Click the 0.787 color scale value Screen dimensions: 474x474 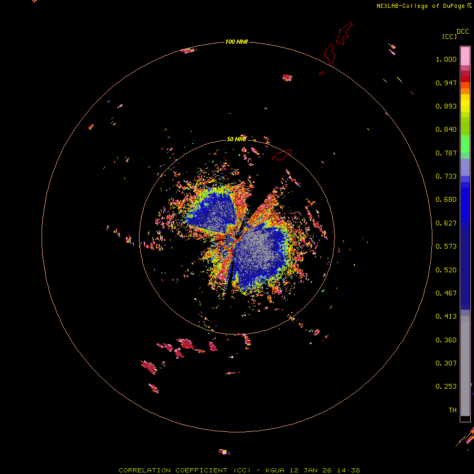click(x=446, y=153)
